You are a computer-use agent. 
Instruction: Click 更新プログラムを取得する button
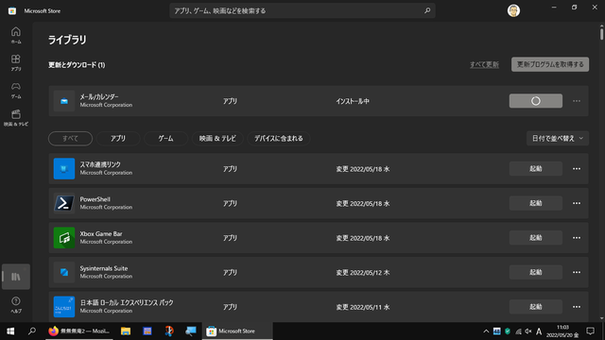click(550, 64)
